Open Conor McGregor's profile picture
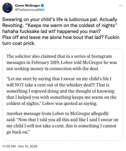This screenshot has width=126, height=151. 7,8
